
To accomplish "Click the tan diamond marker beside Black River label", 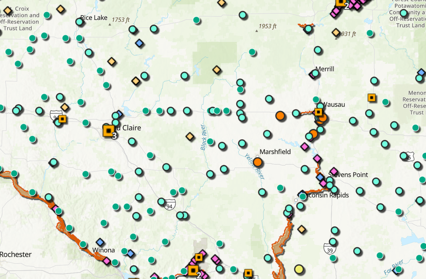I will point(190,136).
